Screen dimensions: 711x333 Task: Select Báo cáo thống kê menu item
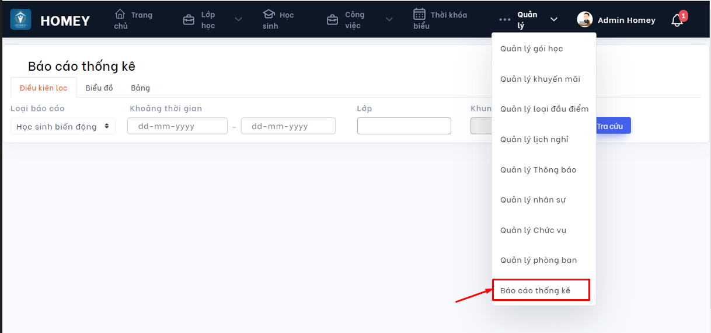535,290
